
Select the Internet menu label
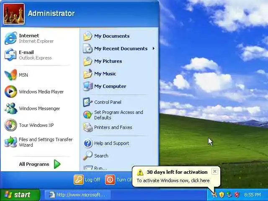coord(29,36)
